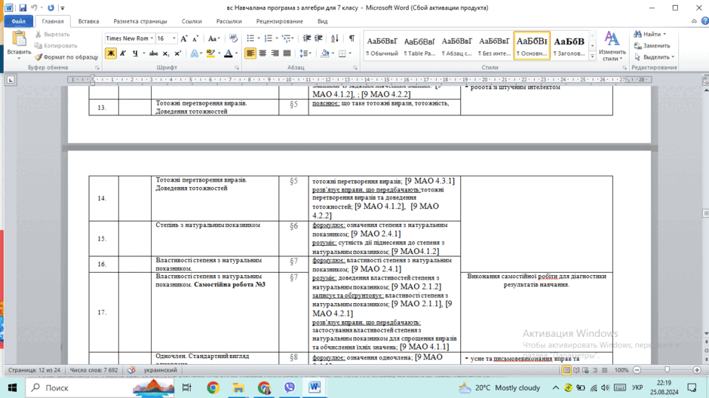Expand styles gallery More arrow
709x398 pixels.
coord(592,56)
